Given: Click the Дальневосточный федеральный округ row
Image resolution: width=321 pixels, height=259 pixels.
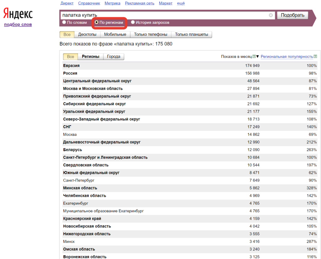Looking at the screenshot, I should 190,142.
